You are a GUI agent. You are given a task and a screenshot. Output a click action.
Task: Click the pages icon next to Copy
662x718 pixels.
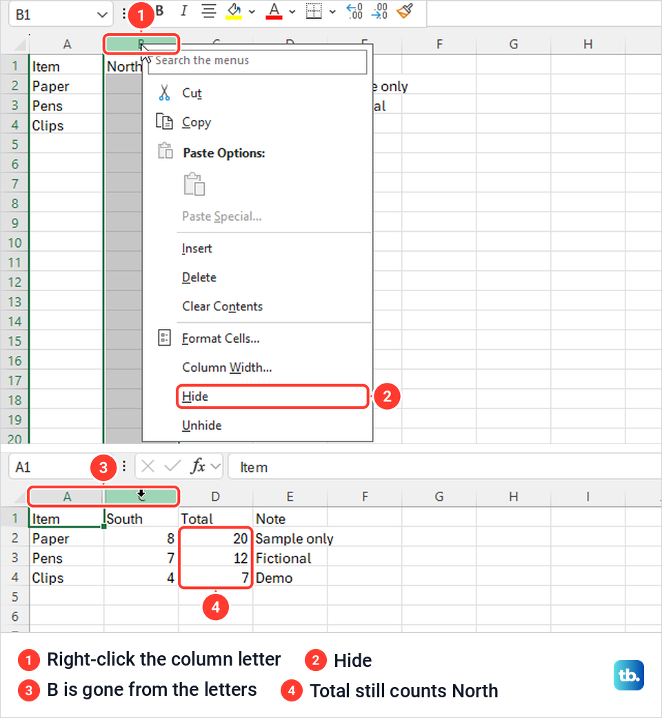164,121
